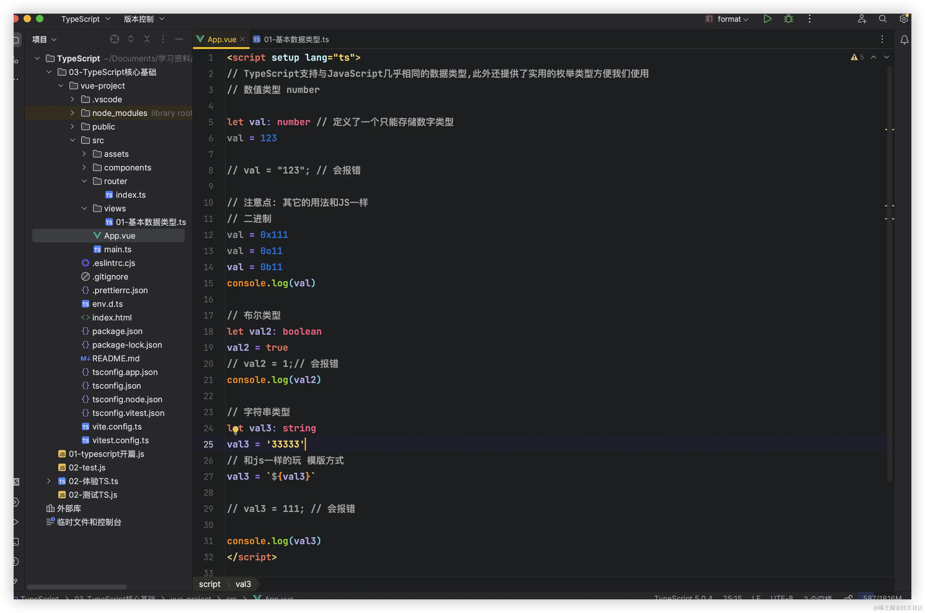Open IDE settings with the gear icon
The width and height of the screenshot is (925, 613).
[x=904, y=19]
